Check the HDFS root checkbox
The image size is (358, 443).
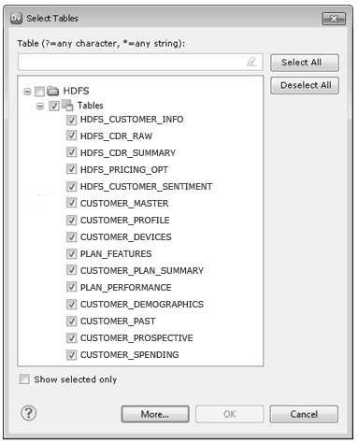(39, 92)
